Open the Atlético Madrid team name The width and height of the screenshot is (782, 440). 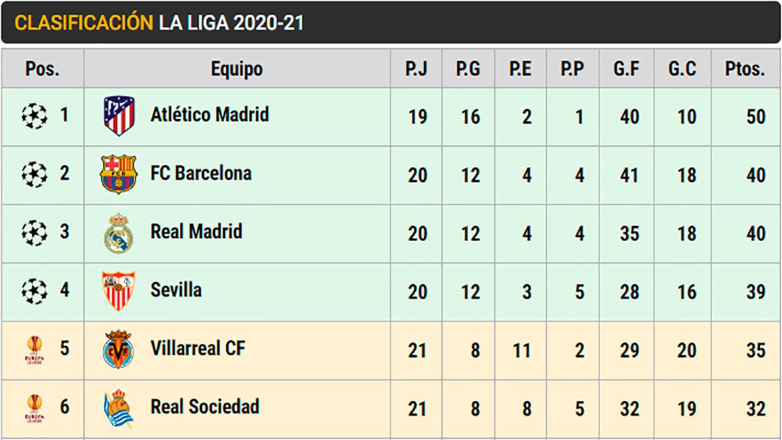209,115
